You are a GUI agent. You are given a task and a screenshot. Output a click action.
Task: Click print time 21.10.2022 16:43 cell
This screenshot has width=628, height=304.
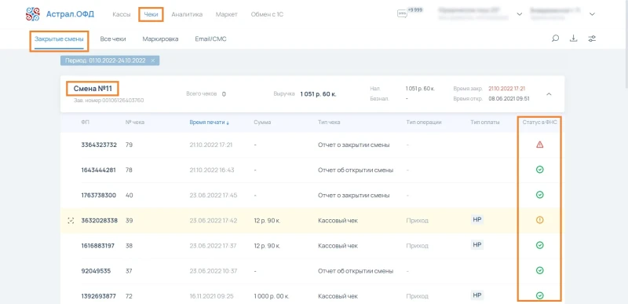pos(212,170)
